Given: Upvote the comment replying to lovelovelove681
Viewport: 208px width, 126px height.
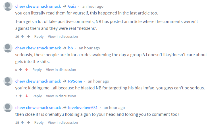Looking at the screenshot, I should point(22,122).
